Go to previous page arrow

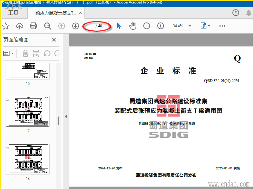62,26
